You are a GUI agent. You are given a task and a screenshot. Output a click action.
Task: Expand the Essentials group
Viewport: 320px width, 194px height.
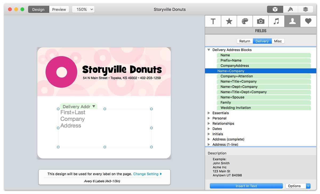209,113
